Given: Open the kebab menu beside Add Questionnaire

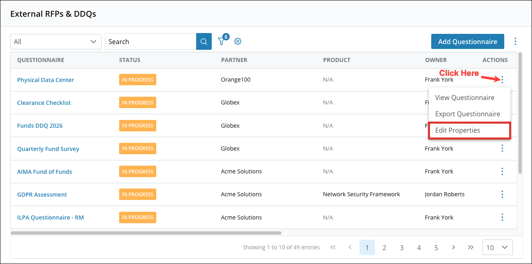Looking at the screenshot, I should click(x=515, y=41).
